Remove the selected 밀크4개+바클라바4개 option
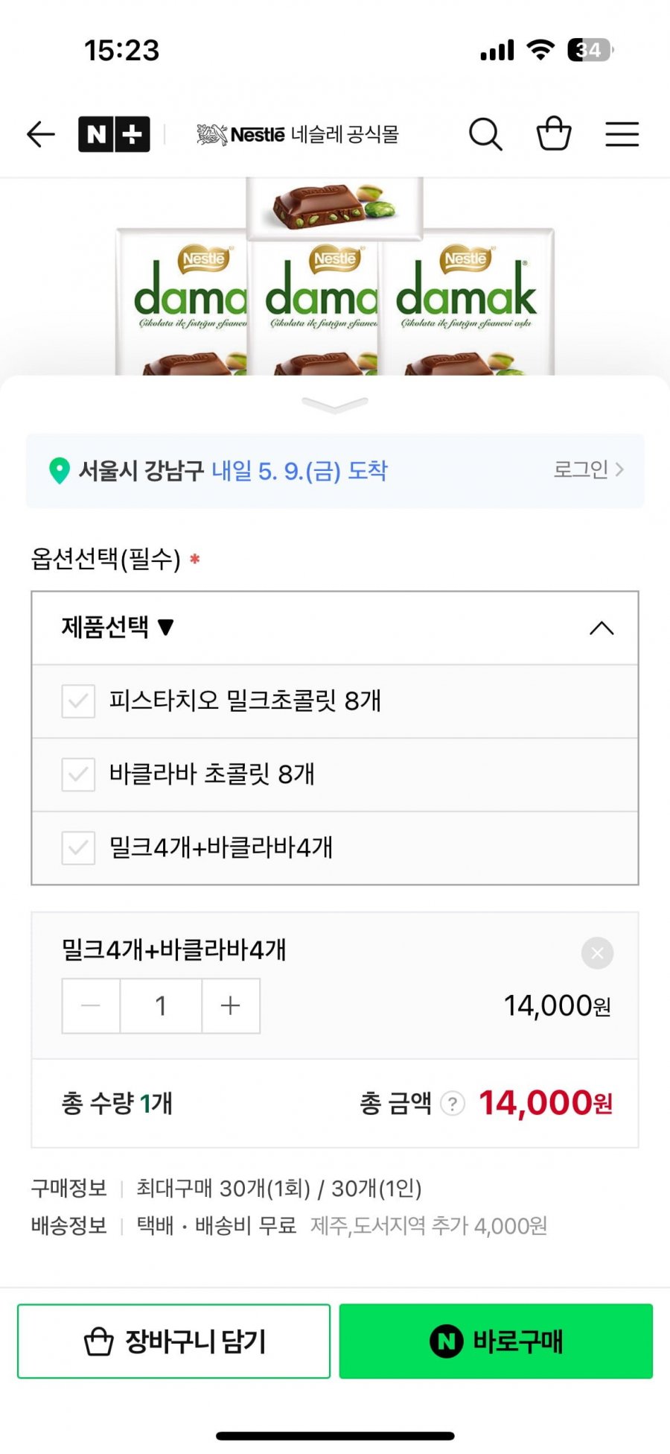Image resolution: width=670 pixels, height=1454 pixels. click(x=597, y=953)
